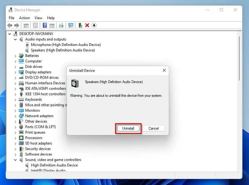Select the Software devices label
The width and height of the screenshot is (249, 185).
click(x=39, y=154)
